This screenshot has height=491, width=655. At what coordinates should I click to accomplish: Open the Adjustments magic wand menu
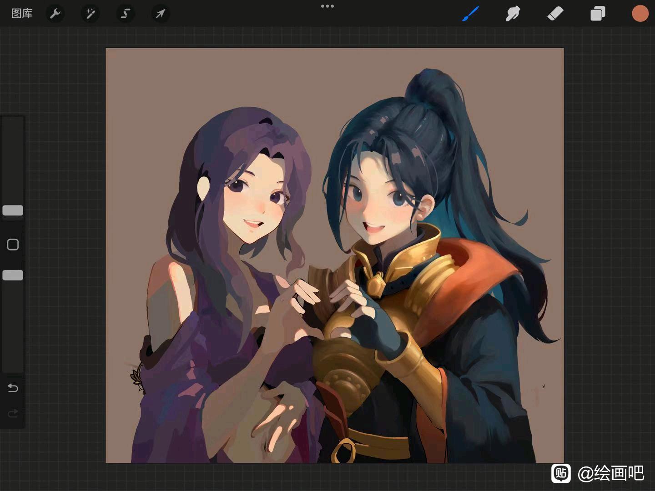tap(90, 14)
